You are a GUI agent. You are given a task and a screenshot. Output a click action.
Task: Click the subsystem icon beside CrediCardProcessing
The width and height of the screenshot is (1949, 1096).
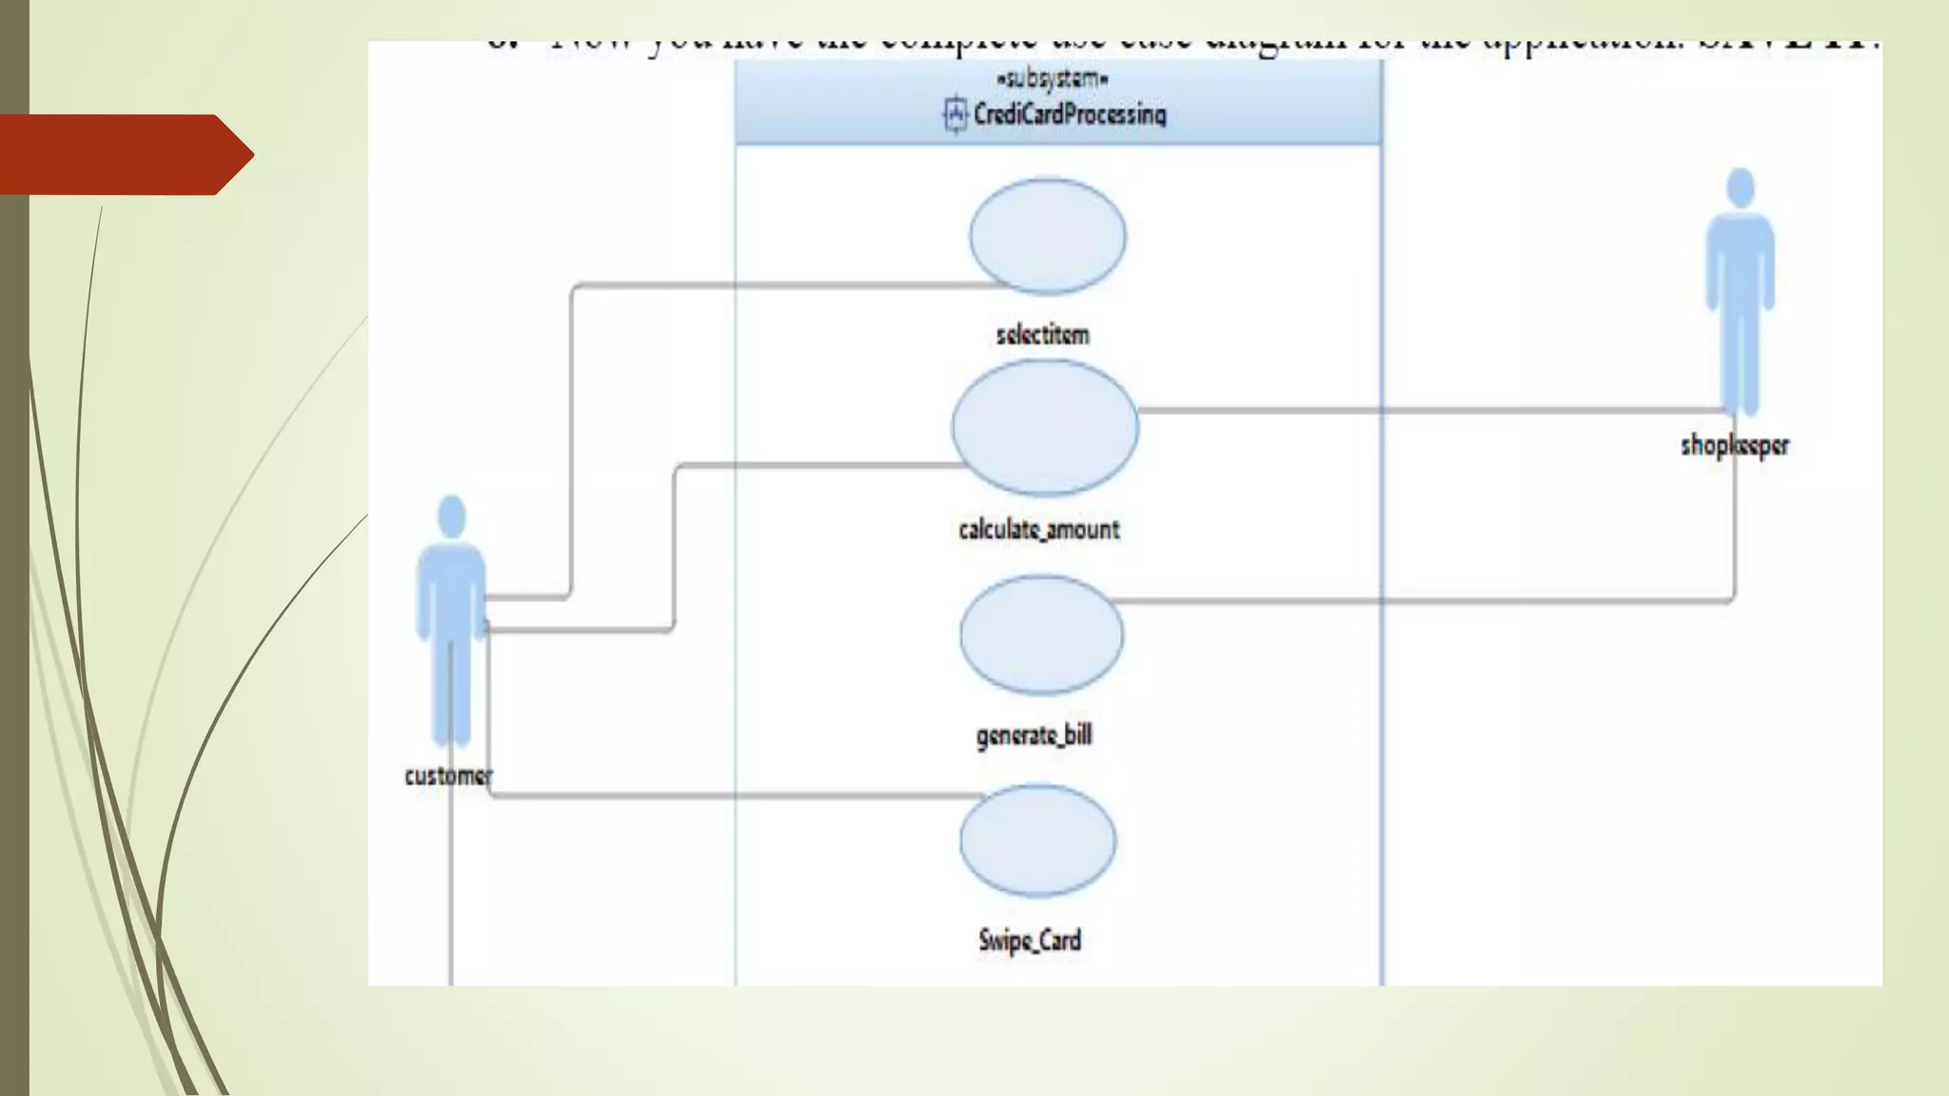click(x=955, y=115)
